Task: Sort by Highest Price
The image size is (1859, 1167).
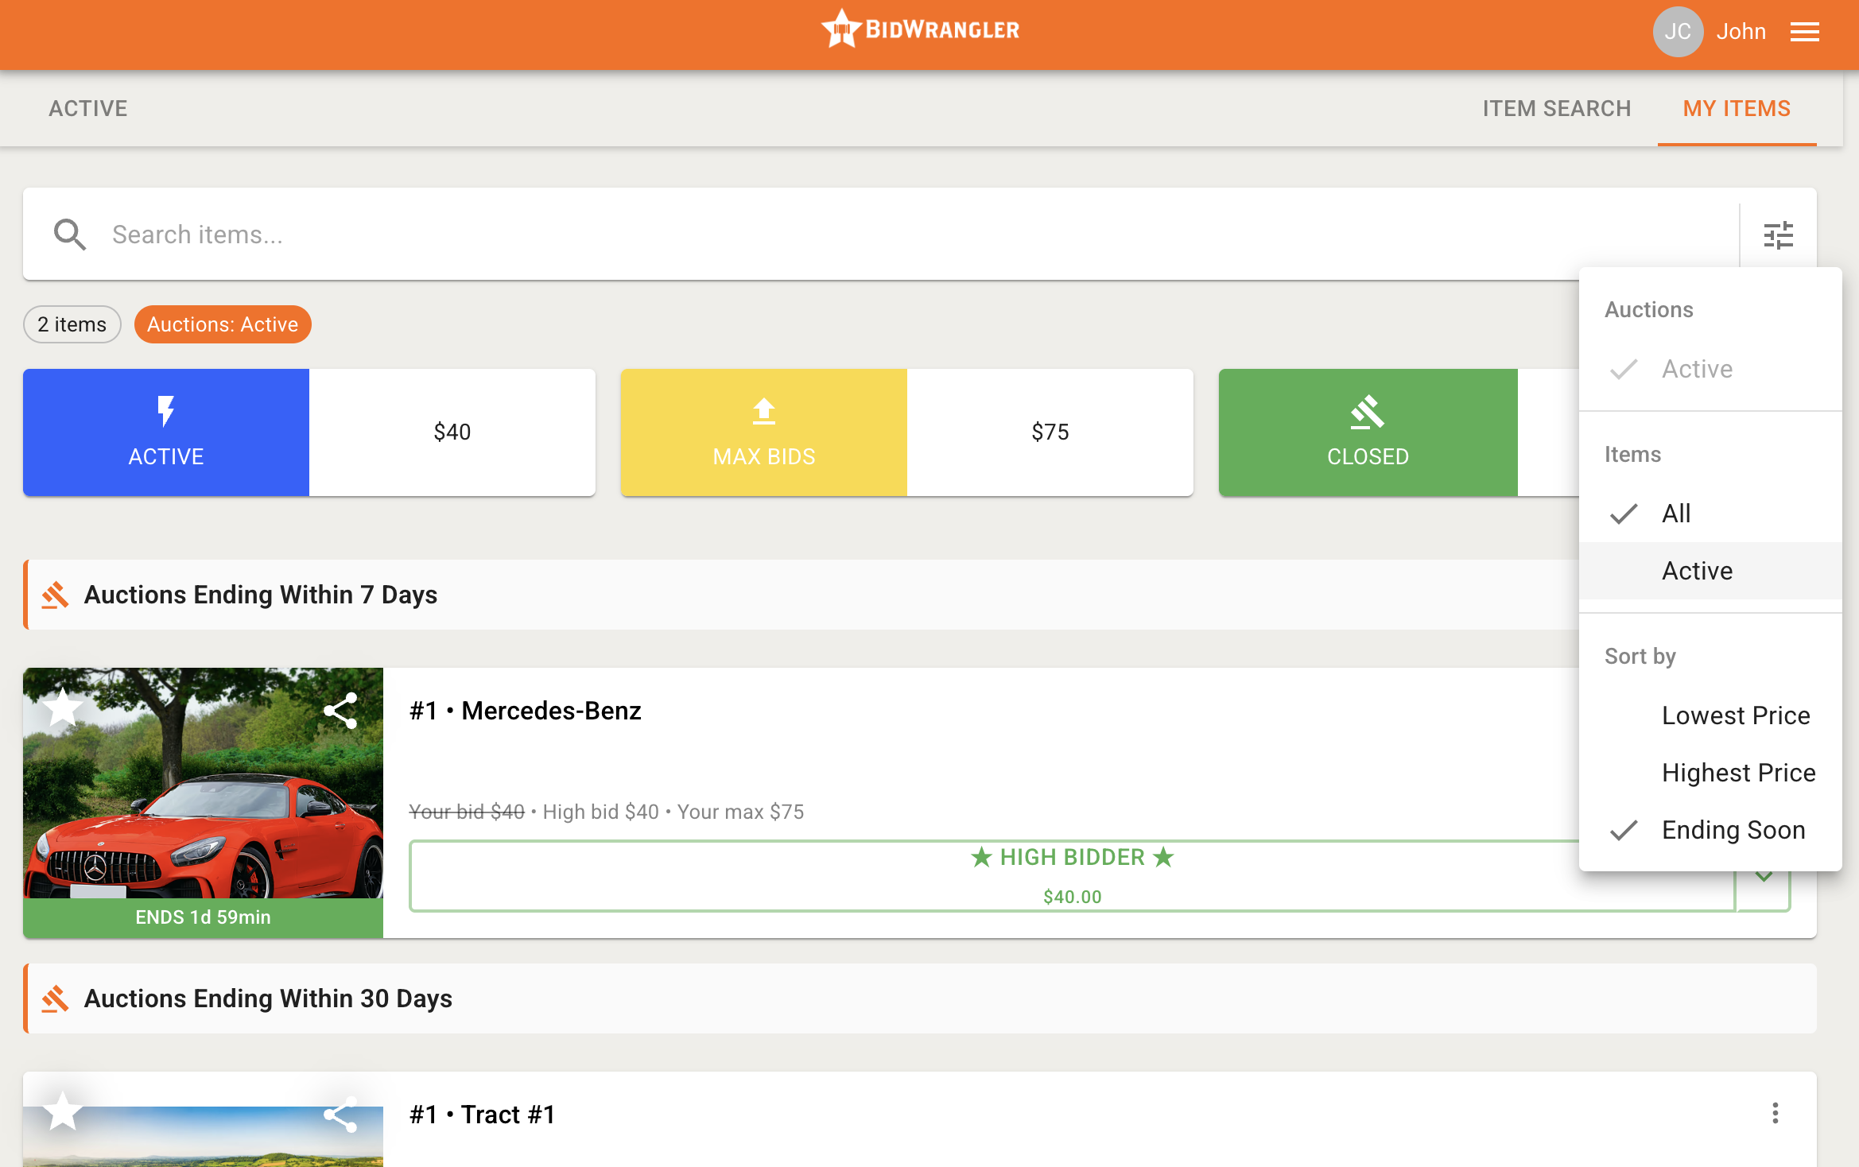Action: coord(1710,773)
